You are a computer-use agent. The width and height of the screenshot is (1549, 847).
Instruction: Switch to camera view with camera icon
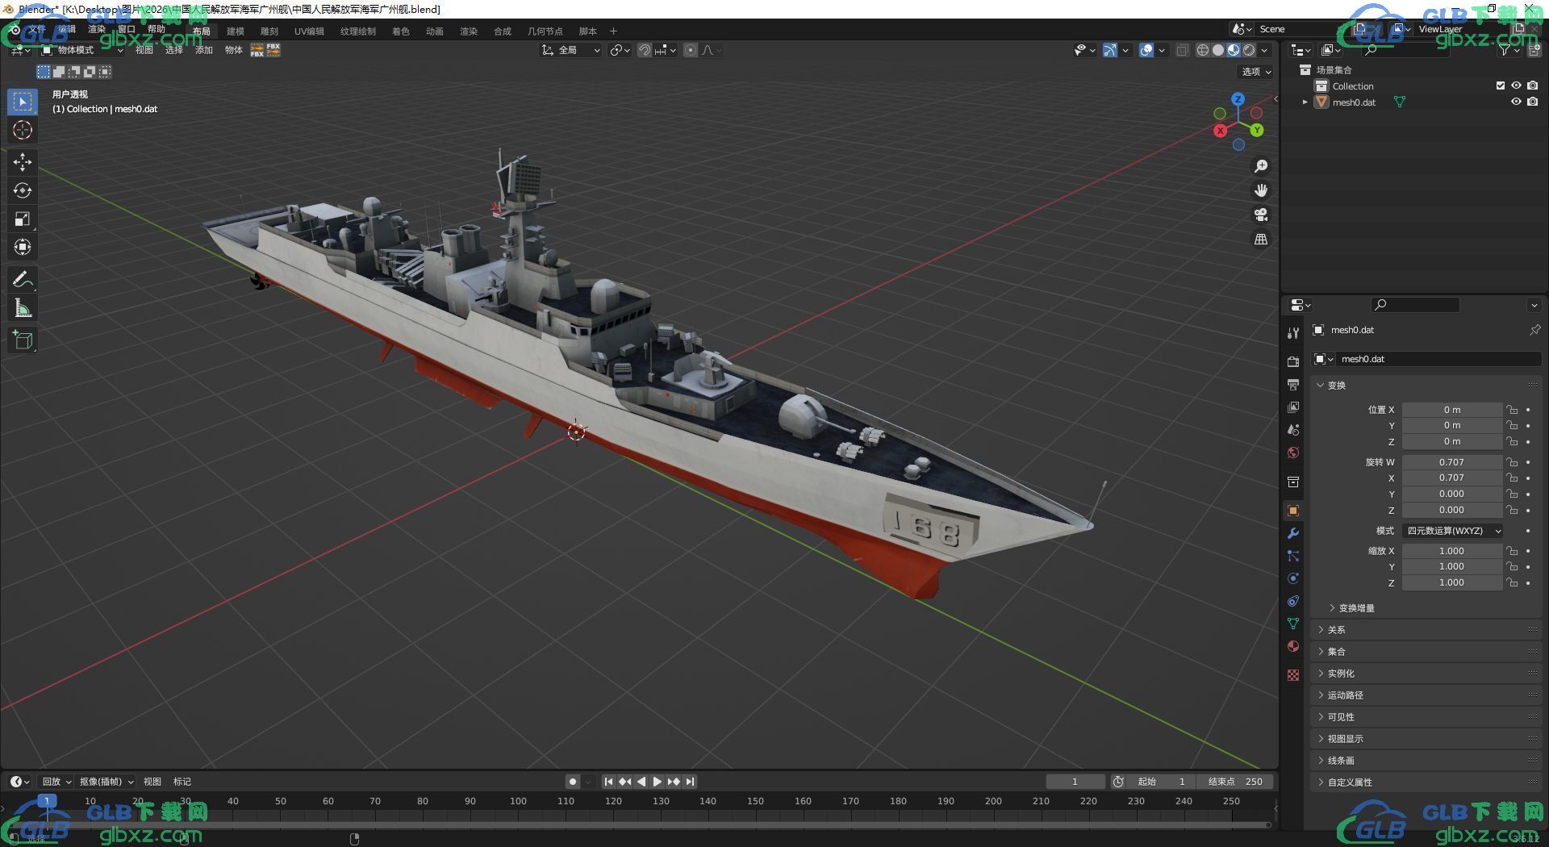(x=1260, y=215)
